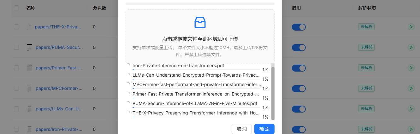
Task: Click the 确定 confirm button
Action: click(x=264, y=129)
